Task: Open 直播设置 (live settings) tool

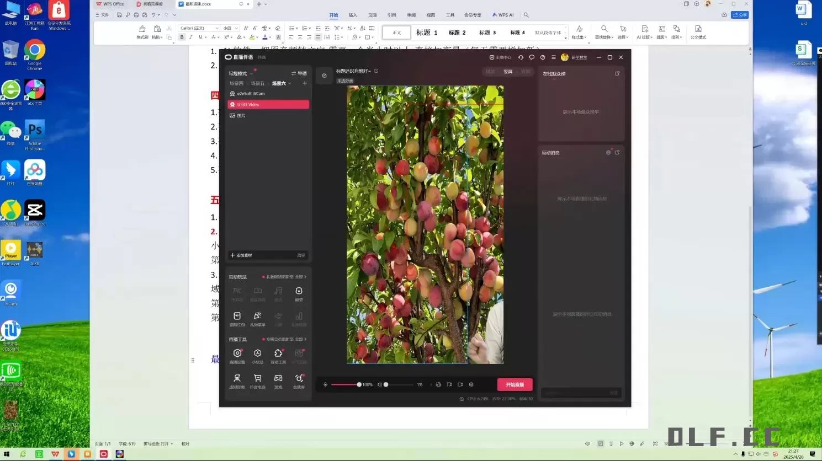Action: [237, 353]
